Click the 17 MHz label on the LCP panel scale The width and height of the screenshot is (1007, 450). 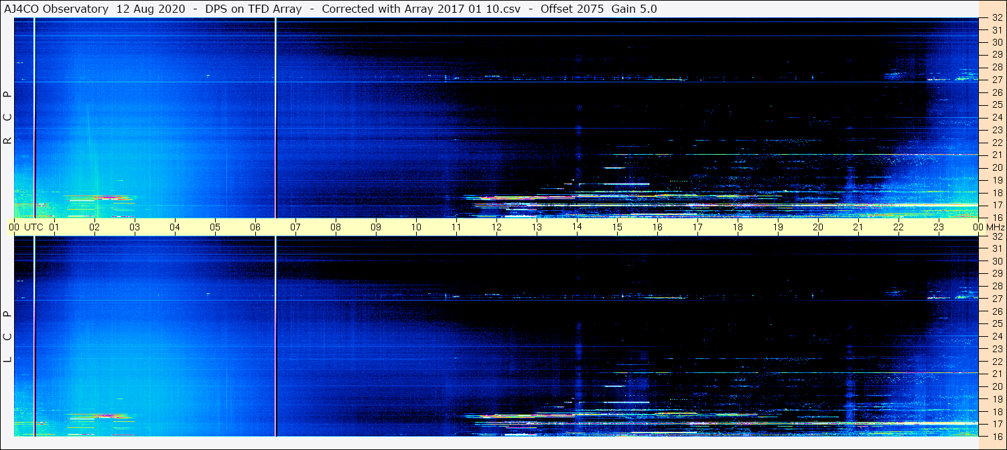tap(996, 424)
